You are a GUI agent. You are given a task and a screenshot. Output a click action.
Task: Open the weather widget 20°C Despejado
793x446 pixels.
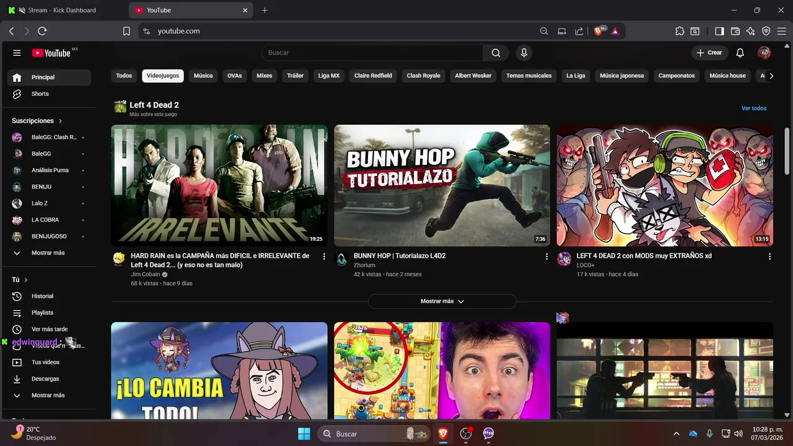[34, 433]
